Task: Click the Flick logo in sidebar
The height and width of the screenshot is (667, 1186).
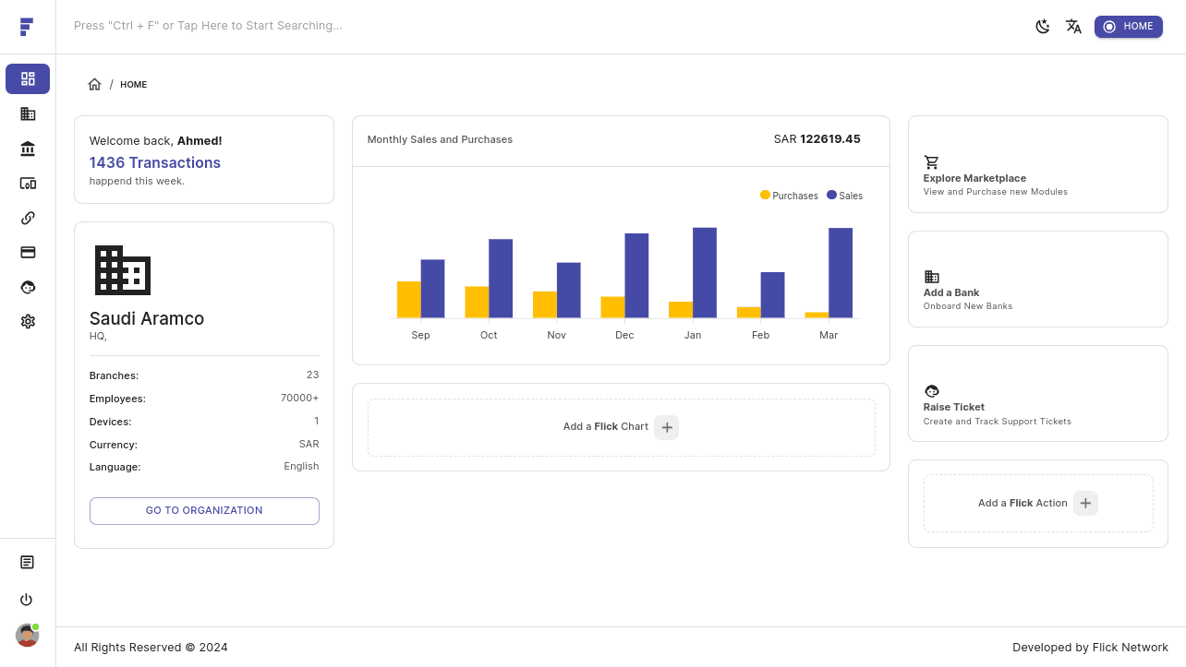Action: (x=27, y=26)
